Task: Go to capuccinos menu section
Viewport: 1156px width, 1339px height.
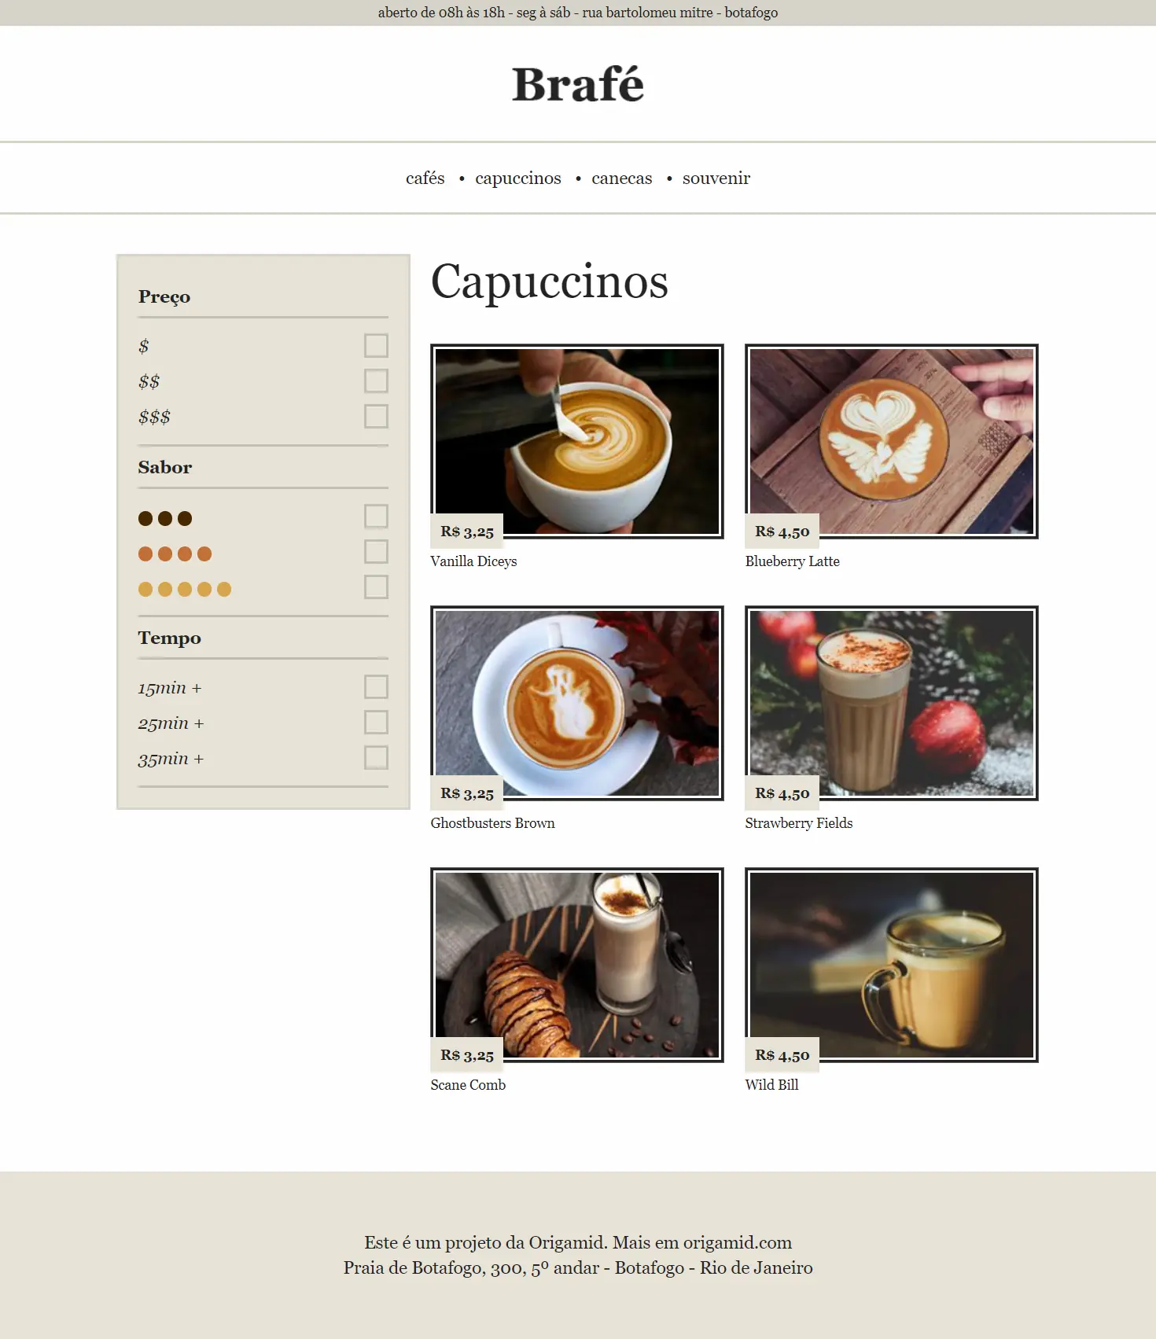Action: [518, 178]
